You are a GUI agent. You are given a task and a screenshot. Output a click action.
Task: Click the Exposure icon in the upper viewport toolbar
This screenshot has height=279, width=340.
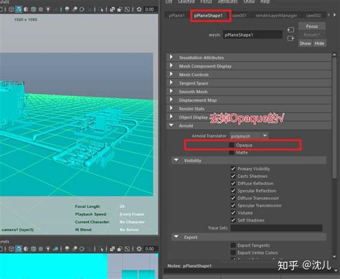click(x=139, y=9)
